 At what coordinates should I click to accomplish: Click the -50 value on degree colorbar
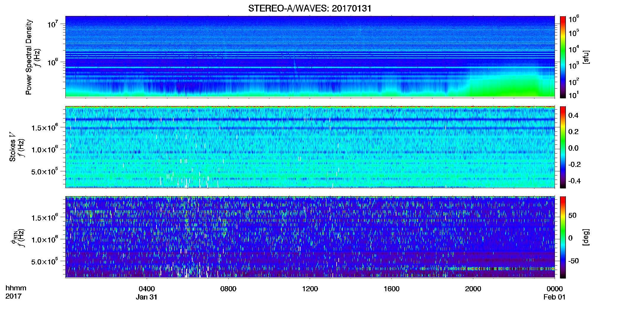tap(573, 261)
